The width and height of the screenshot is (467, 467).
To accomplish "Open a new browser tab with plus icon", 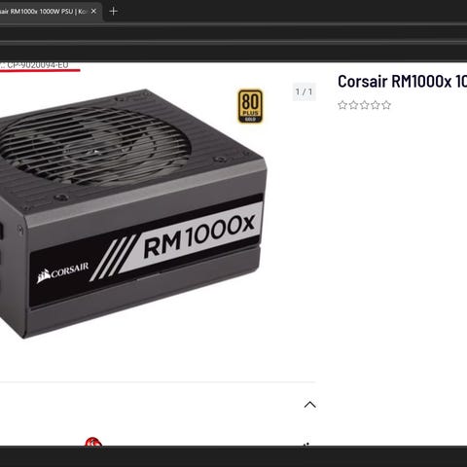I will (113, 12).
